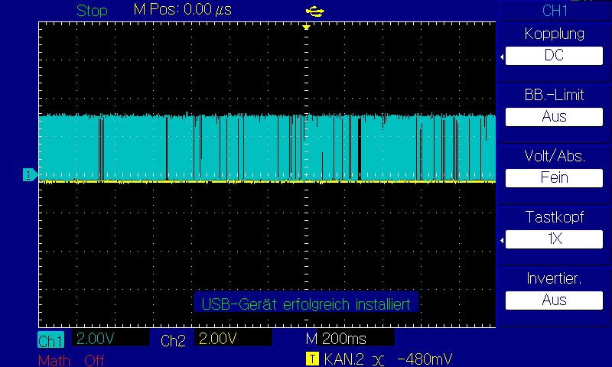Viewport: 612px width, 367px height.
Task: Click the USB connection icon at top
Action: 314,11
